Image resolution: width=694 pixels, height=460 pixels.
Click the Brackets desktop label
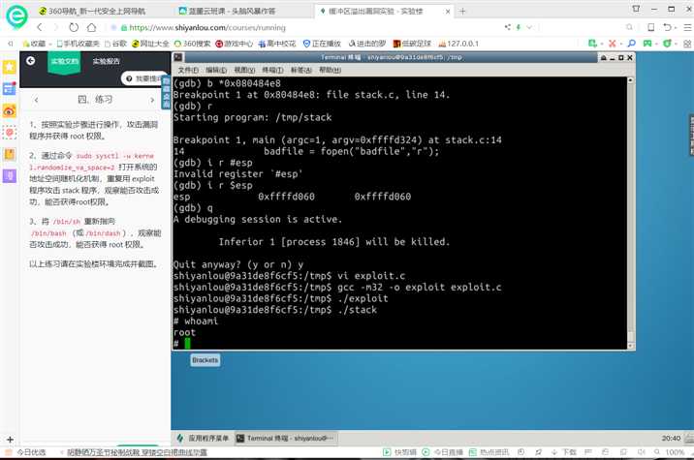[205, 360]
